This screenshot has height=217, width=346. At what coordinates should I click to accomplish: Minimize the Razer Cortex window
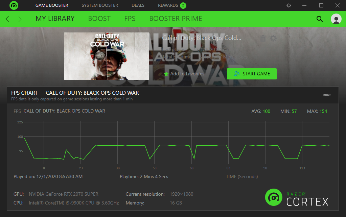(x=304, y=5)
